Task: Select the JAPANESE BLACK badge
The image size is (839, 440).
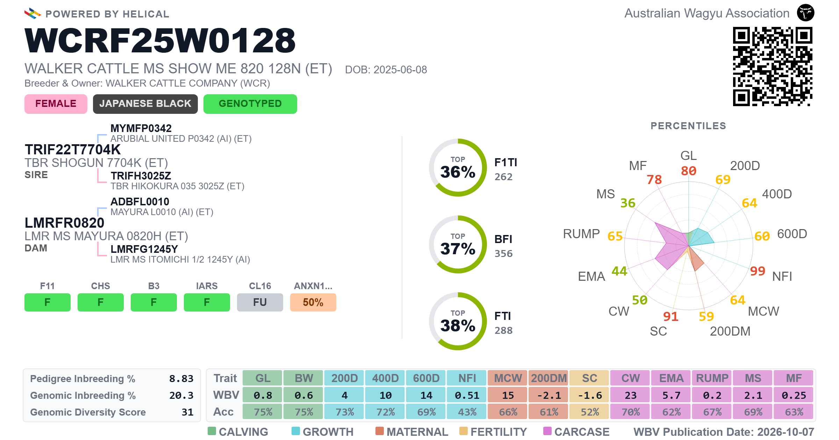Action: point(145,104)
